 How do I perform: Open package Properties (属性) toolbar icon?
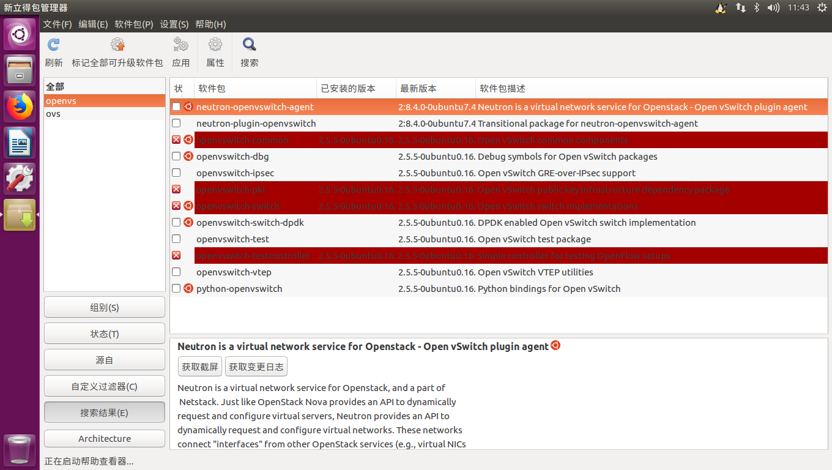click(x=215, y=45)
